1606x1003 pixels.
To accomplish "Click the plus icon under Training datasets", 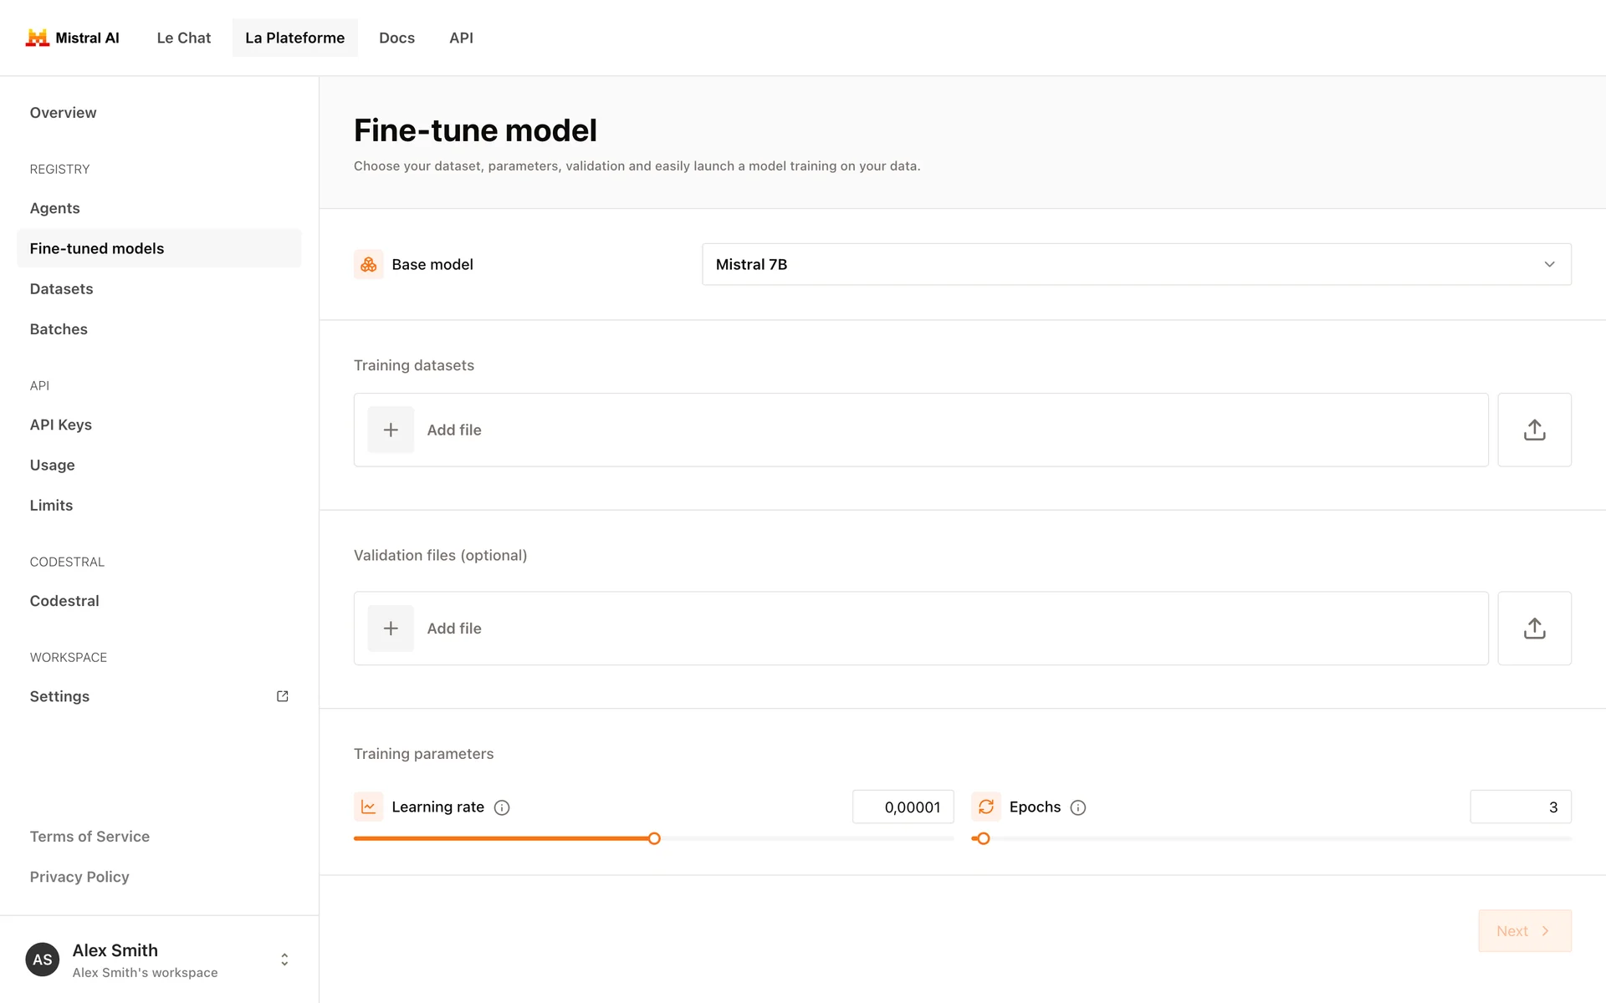I will pos(391,430).
